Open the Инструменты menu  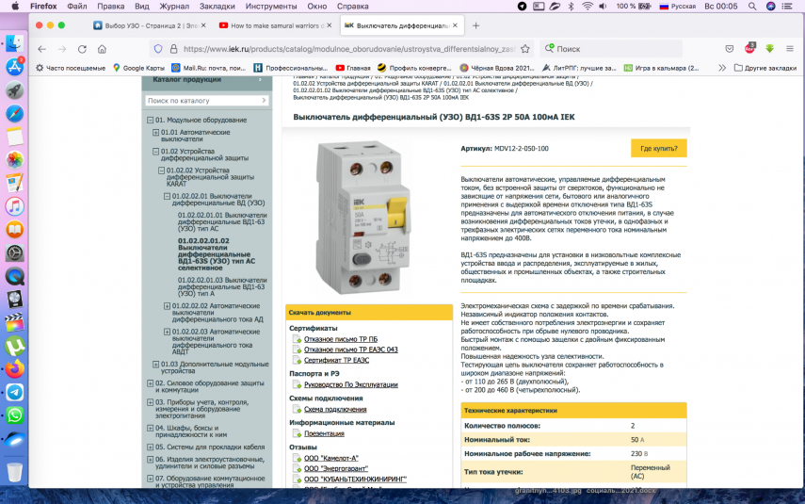tap(271, 7)
